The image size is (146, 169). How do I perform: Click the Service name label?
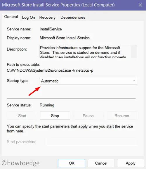click(x=19, y=29)
